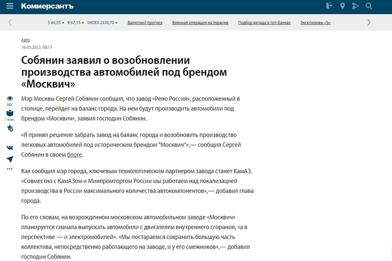The image size is (392, 261).
Task: Go to the Коммерсантъ logo homepage
Action: [47, 6]
